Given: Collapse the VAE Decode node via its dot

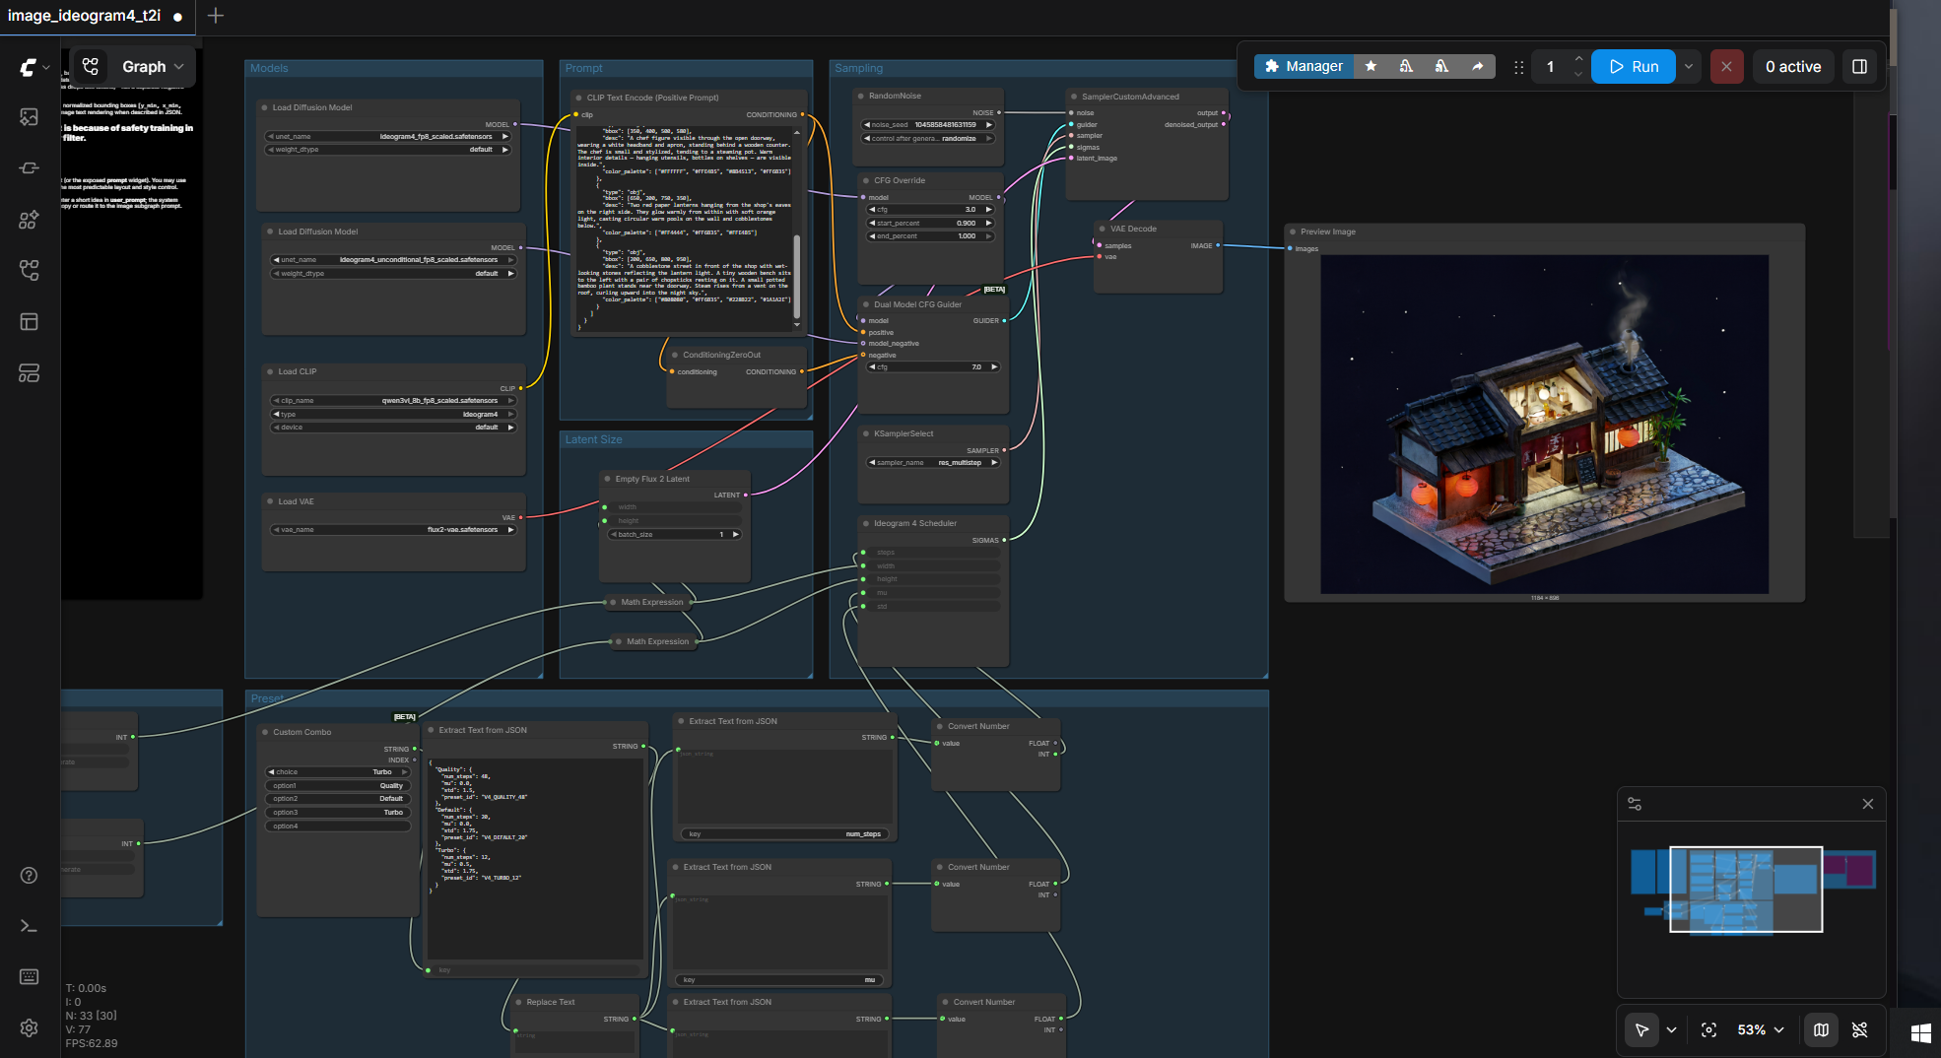Looking at the screenshot, I should coord(1102,229).
